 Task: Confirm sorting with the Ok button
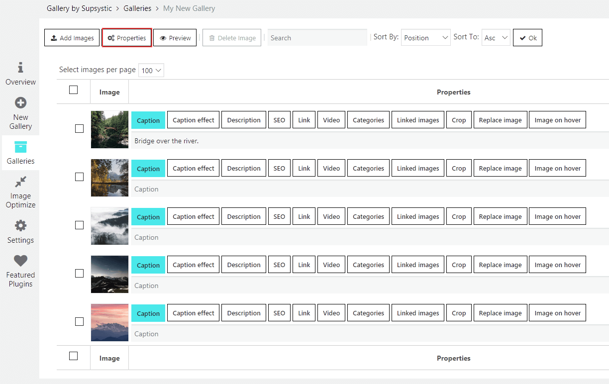[527, 38]
